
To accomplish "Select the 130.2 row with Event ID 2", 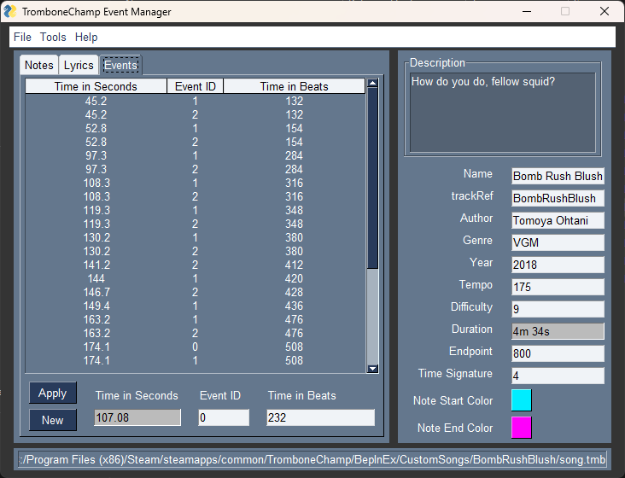I will coord(195,251).
